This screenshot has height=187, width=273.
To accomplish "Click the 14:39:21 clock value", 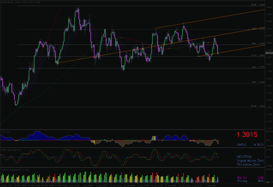I will click(x=259, y=145).
